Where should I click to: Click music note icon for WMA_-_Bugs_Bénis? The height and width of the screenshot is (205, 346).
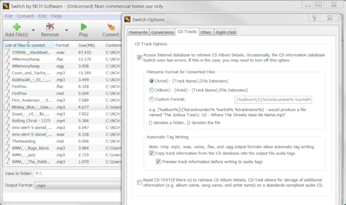click(x=8, y=148)
